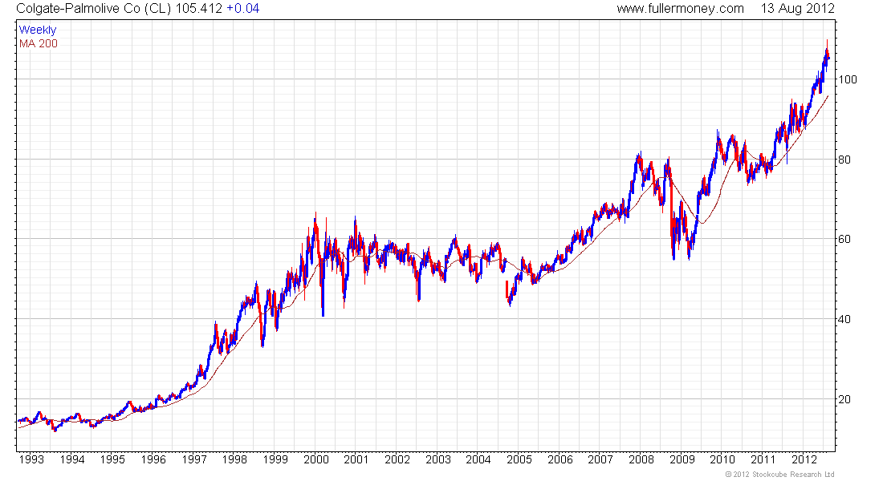
Task: Click the 2010 year axis label
Action: pos(722,459)
